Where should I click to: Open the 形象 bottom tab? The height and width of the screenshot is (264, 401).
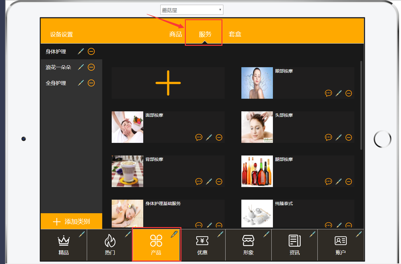coord(248,245)
